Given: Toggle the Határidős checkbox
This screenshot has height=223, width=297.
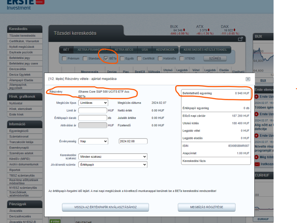Looking at the screenshot, I should tap(160, 59).
